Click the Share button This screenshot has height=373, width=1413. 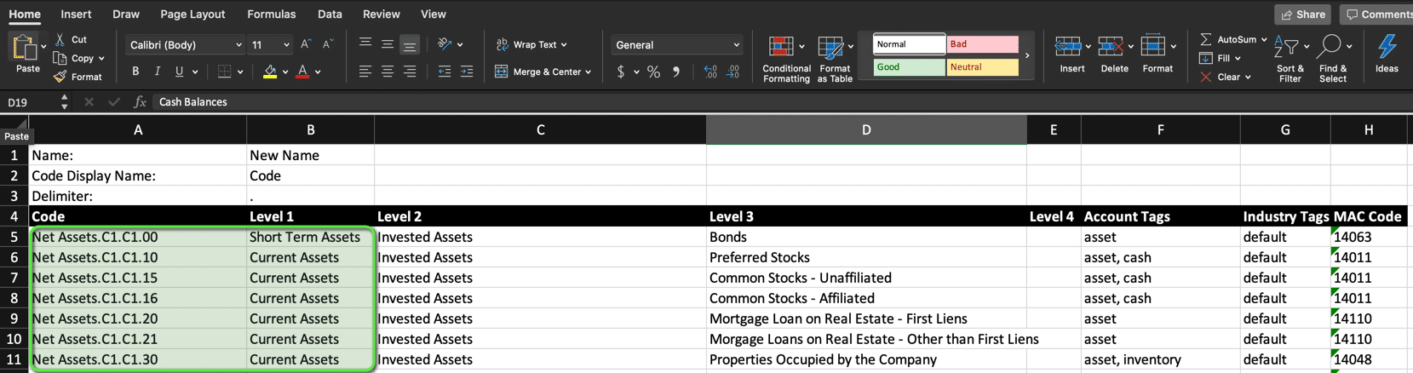pyautogui.click(x=1302, y=14)
